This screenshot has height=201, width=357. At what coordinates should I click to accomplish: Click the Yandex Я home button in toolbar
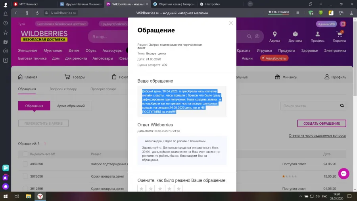pos(27,13)
